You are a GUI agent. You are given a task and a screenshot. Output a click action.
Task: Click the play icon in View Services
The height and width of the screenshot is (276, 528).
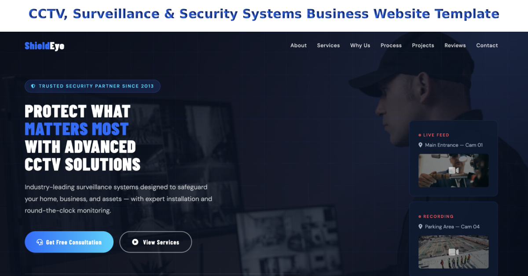(x=135, y=242)
